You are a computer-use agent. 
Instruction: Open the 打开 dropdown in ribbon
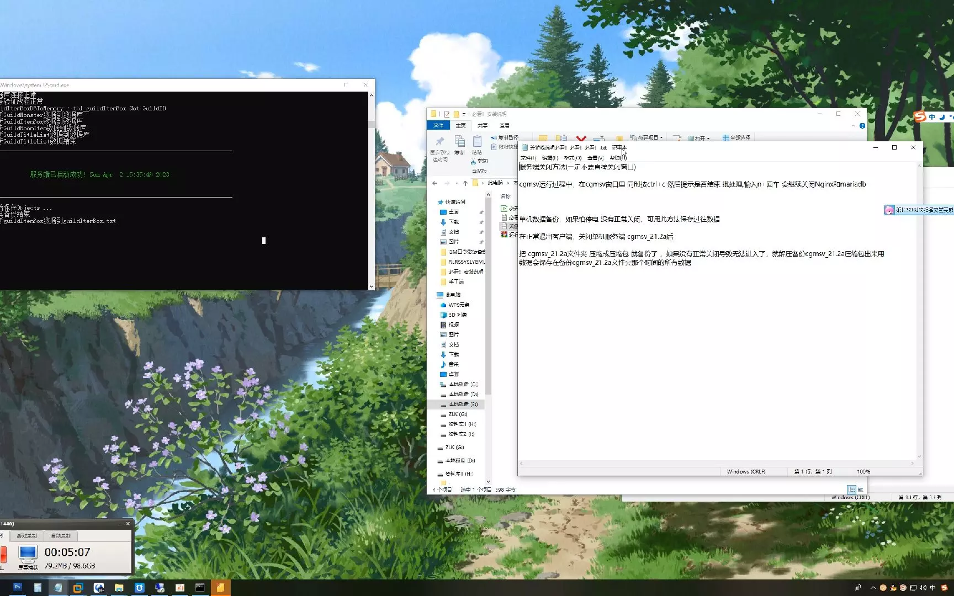coord(698,139)
